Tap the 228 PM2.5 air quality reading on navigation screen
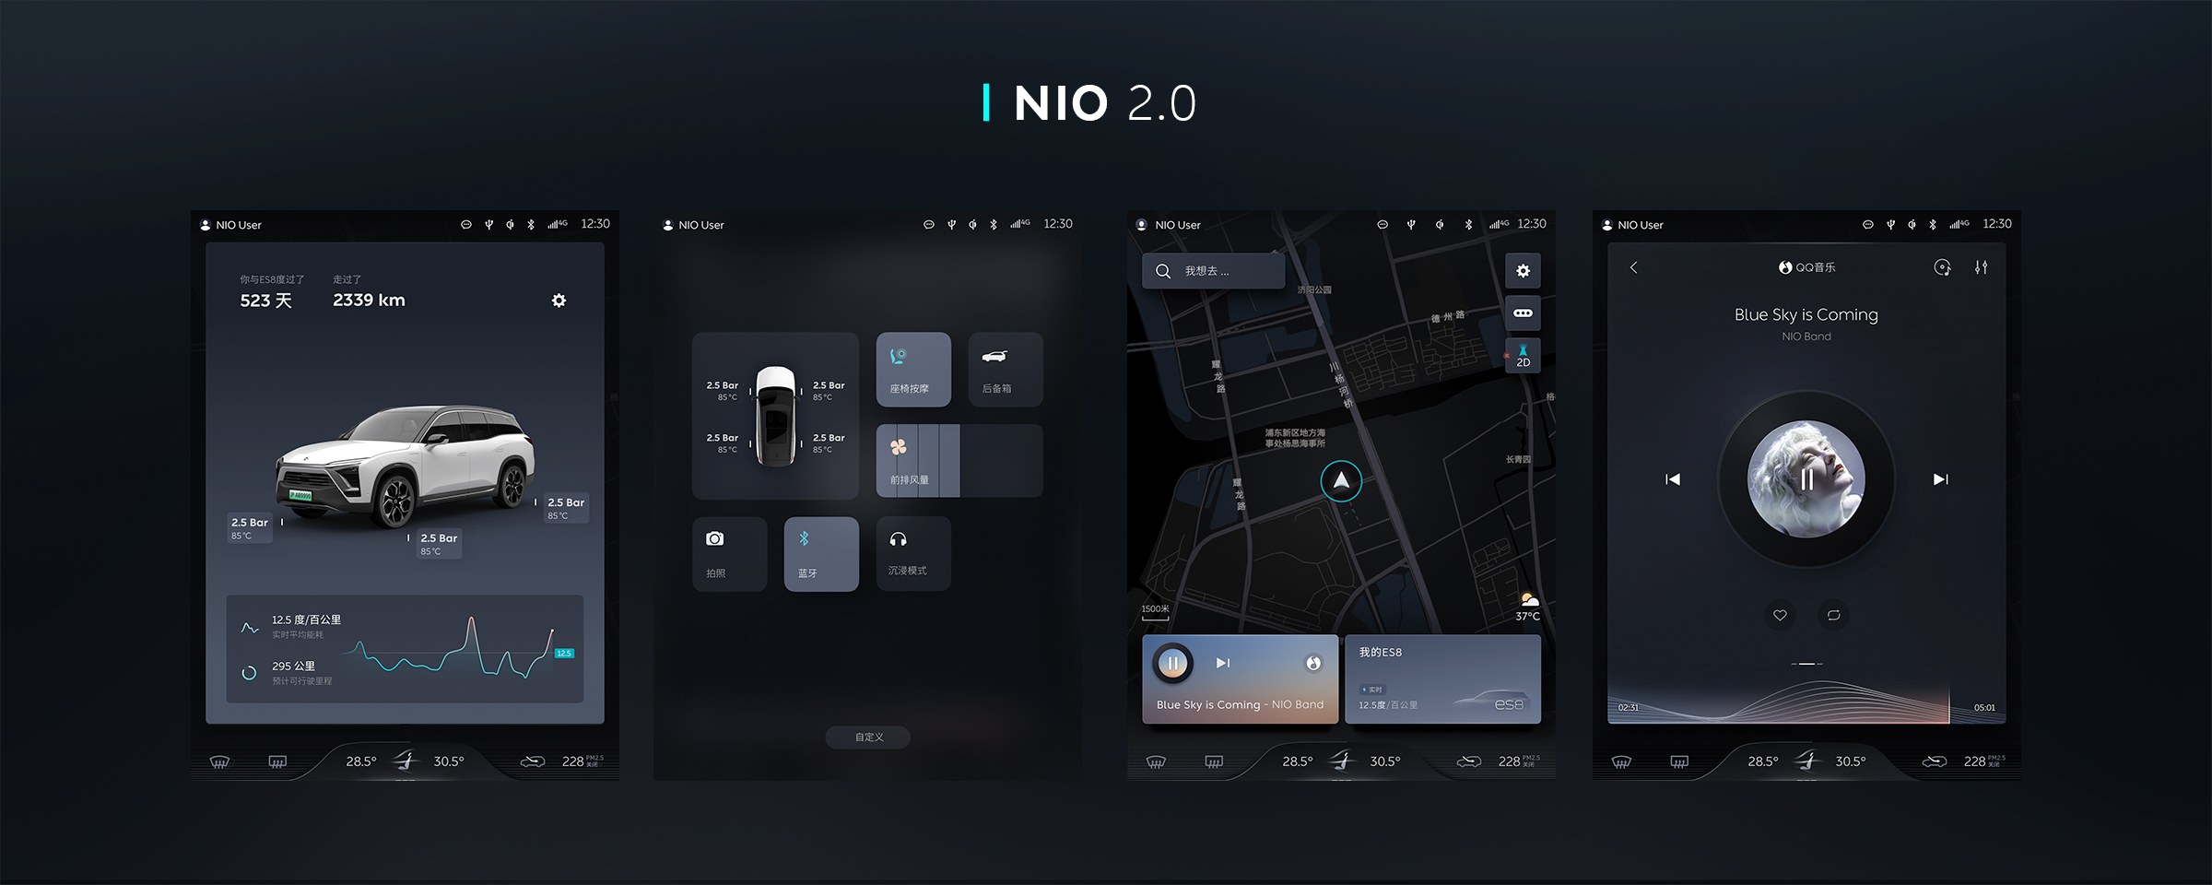Viewport: 2212px width, 885px height. (1519, 761)
